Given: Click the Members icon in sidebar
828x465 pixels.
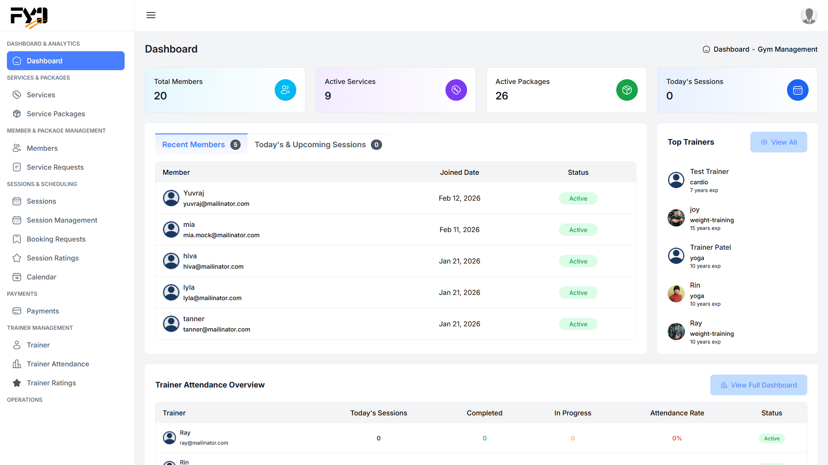Looking at the screenshot, I should 17,148.
